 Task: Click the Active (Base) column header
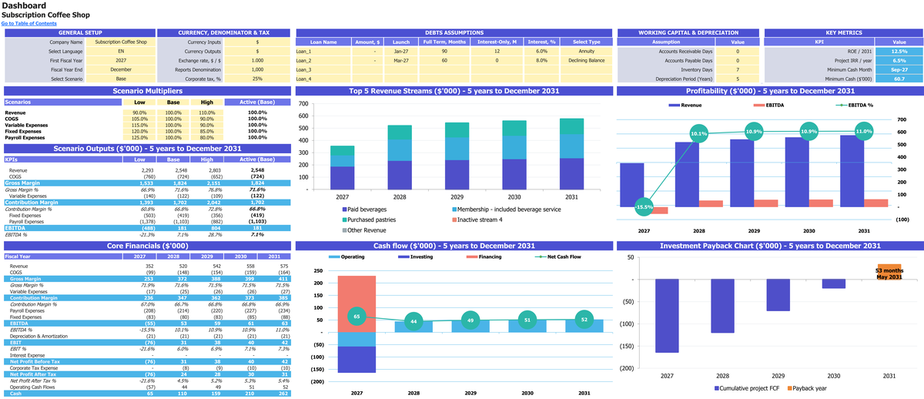click(257, 102)
